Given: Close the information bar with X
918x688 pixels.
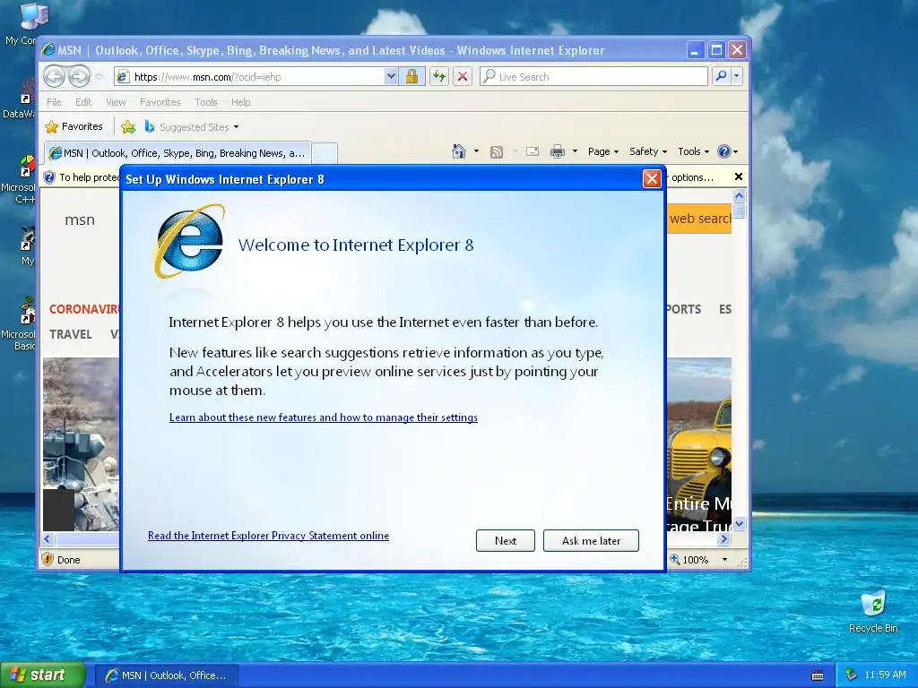Looking at the screenshot, I should tap(739, 176).
